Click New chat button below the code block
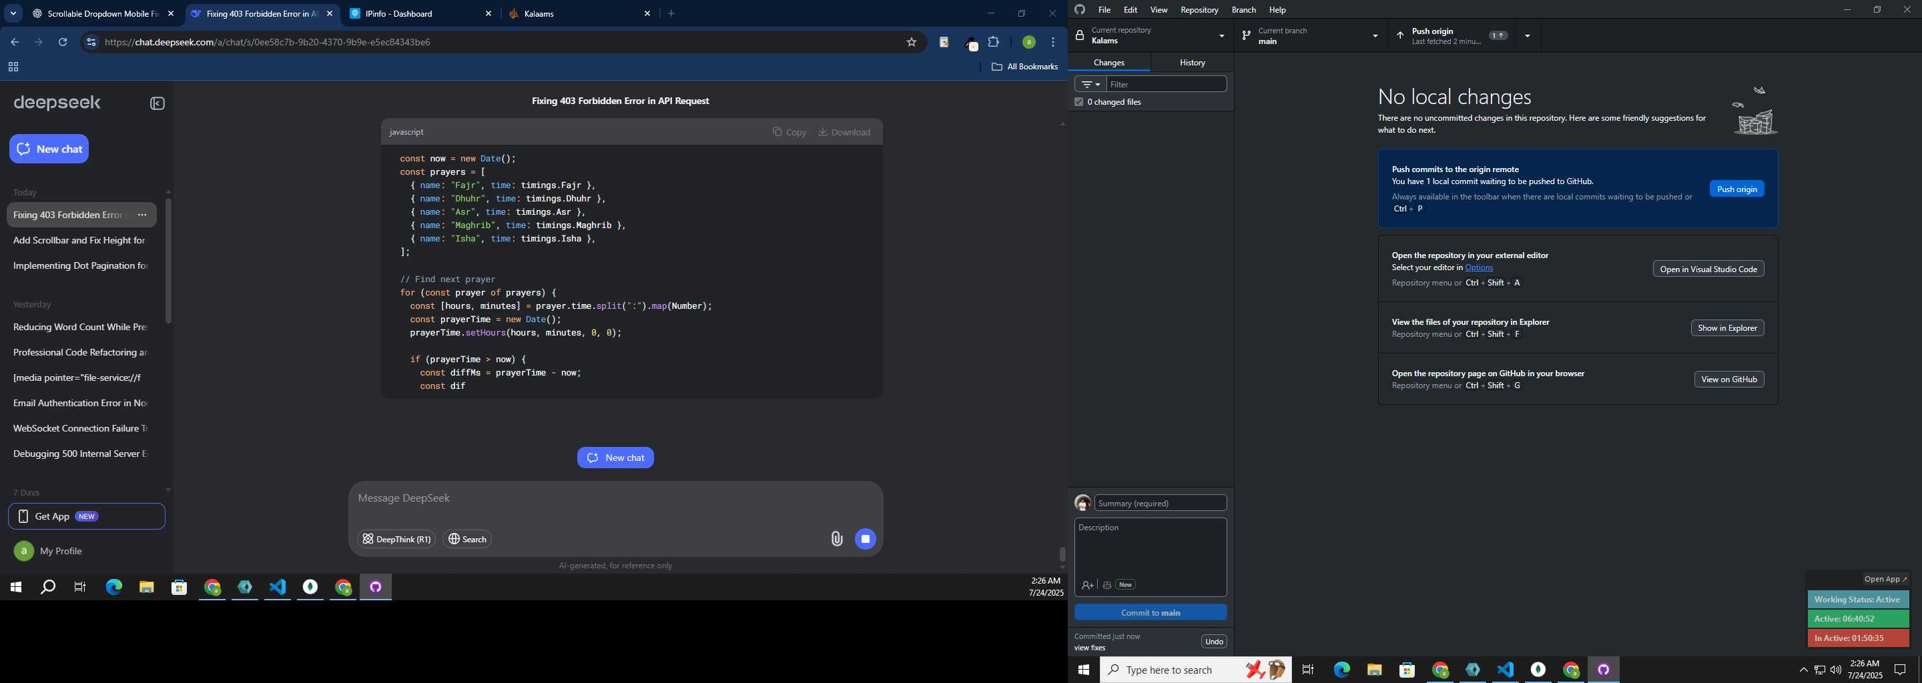The width and height of the screenshot is (1922, 683). (615, 458)
